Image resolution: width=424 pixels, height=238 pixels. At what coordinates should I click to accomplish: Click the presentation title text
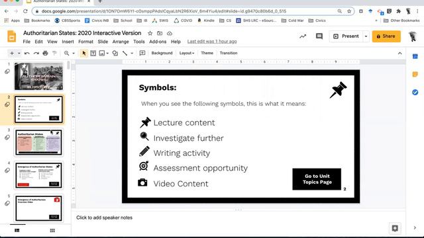[x=82, y=33]
